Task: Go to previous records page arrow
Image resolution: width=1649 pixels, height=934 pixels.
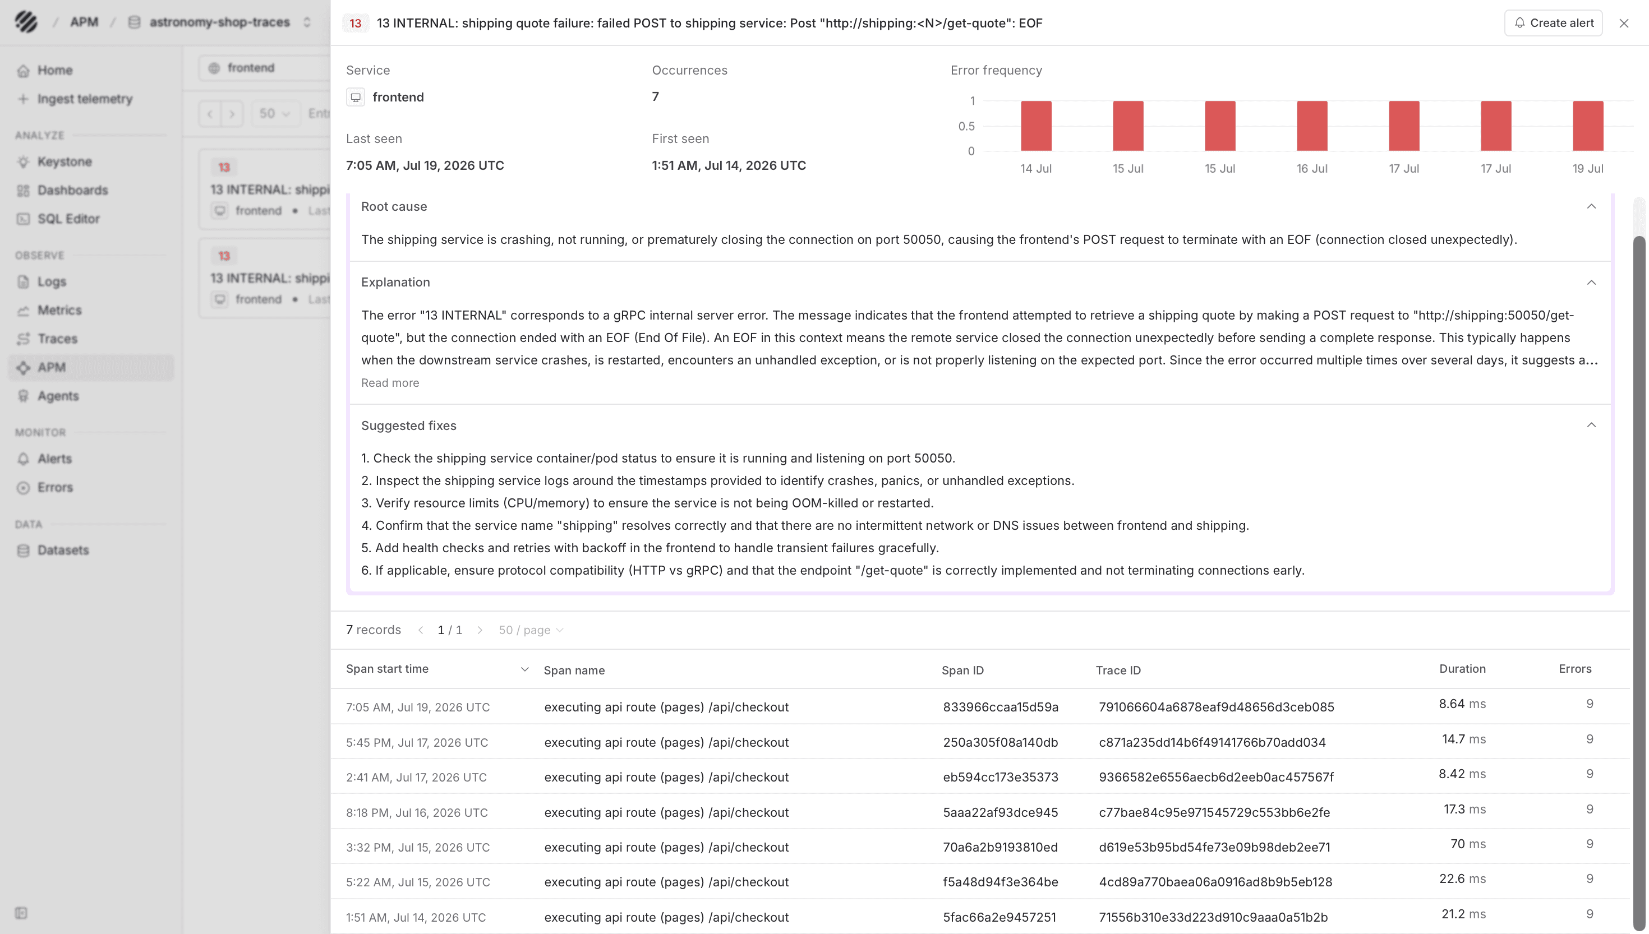Action: [420, 630]
